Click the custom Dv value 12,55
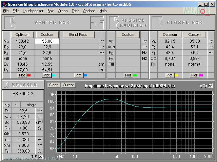 click(47, 64)
